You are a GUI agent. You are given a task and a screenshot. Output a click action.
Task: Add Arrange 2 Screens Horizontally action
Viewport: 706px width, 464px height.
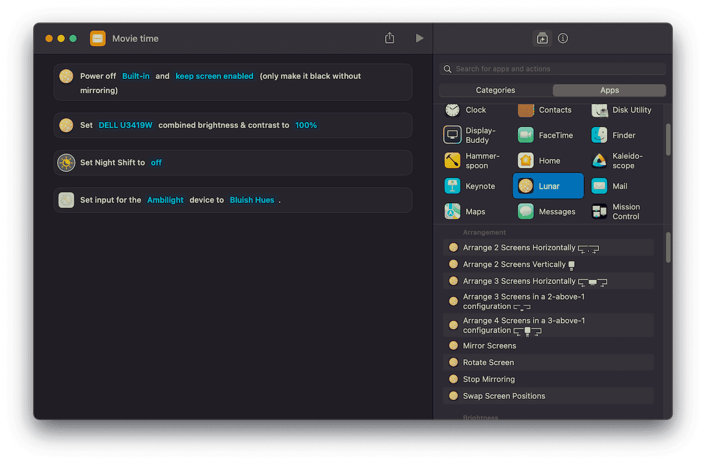tap(548, 248)
